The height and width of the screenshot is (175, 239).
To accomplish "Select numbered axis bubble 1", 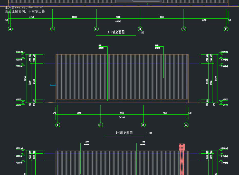I will (x=58, y=125).
